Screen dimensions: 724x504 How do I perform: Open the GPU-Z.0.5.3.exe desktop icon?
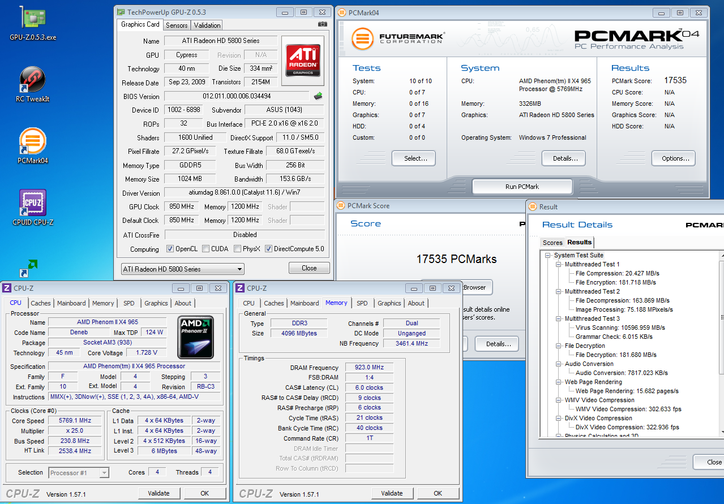pyautogui.click(x=33, y=24)
